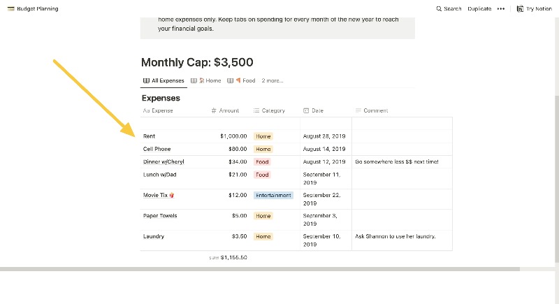Click the calendar icon in Date header
Image resolution: width=559 pixels, height=304 pixels.
click(x=306, y=110)
